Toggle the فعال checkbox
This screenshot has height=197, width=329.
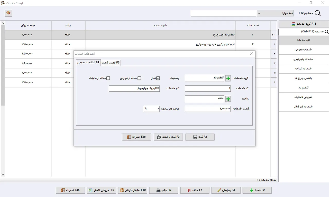tap(158, 78)
